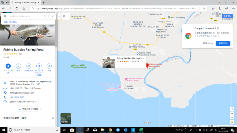Viewport: 237px width, 133px height.
Task: Call the +60 10-250 8650 phone link
Action: [17, 97]
